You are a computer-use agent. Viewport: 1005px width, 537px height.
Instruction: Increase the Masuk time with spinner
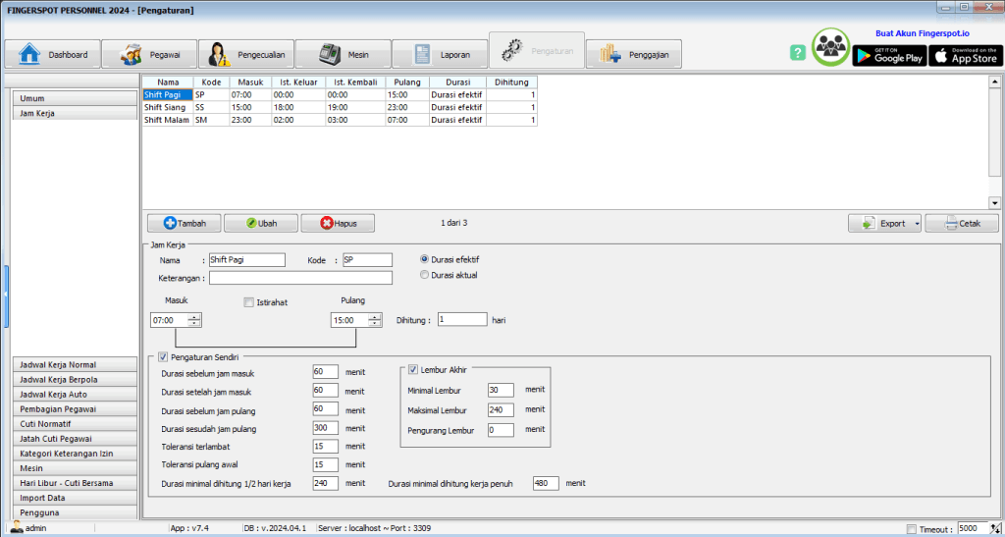tap(195, 316)
